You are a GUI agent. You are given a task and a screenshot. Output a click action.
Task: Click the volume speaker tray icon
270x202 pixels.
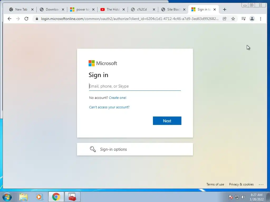(243, 197)
